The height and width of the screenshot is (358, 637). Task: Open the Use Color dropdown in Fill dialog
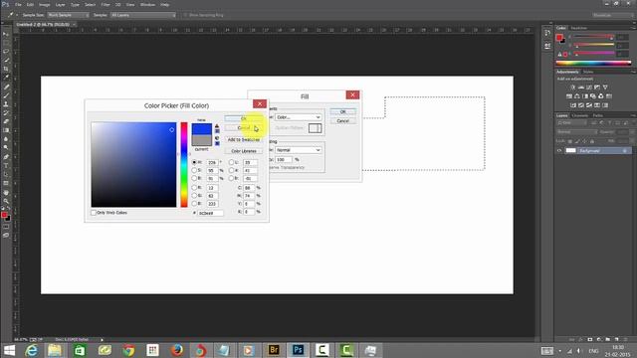(x=299, y=117)
